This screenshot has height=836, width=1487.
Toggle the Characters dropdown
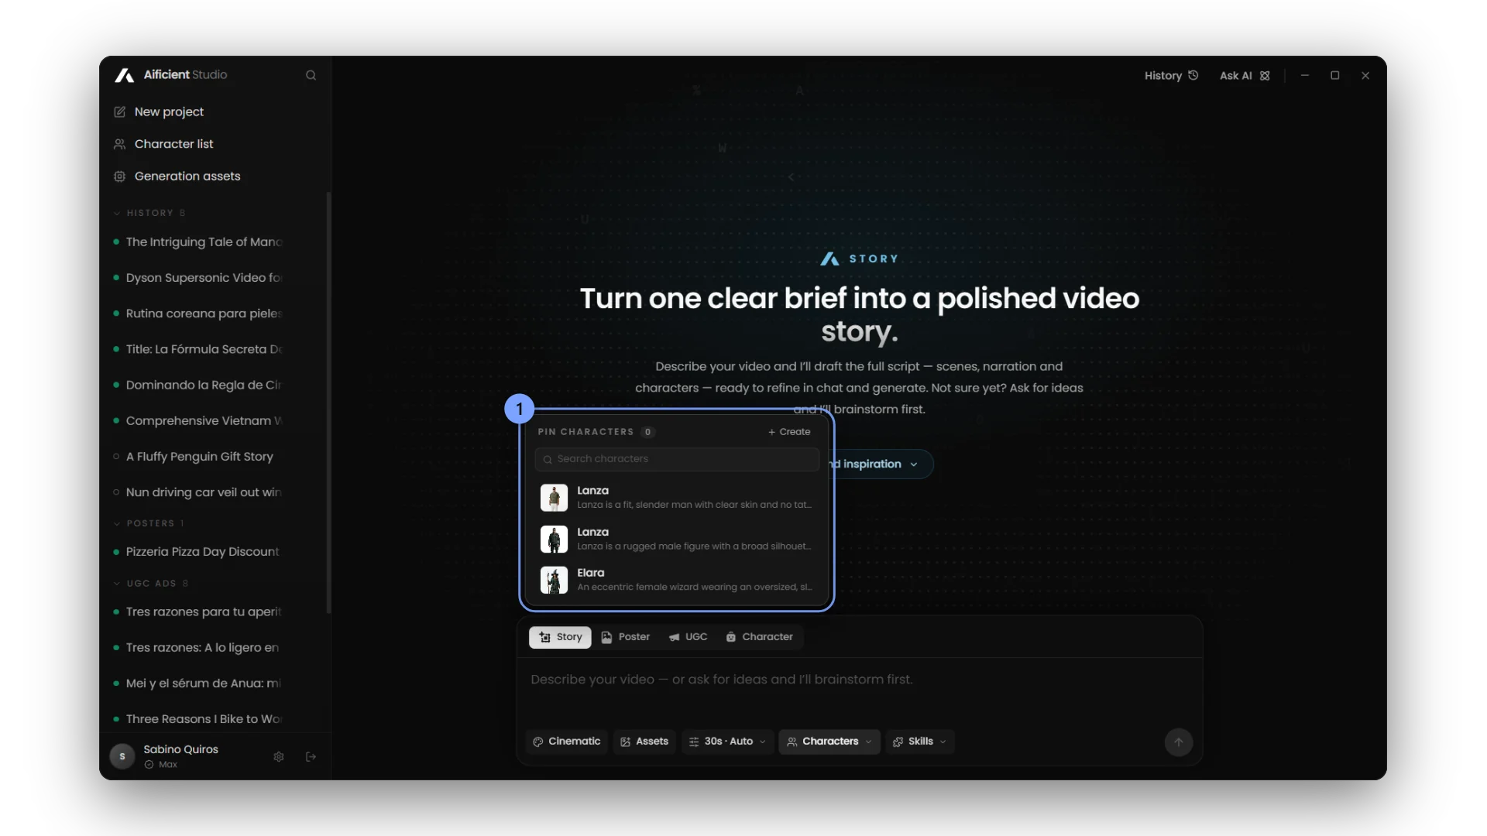click(x=829, y=742)
